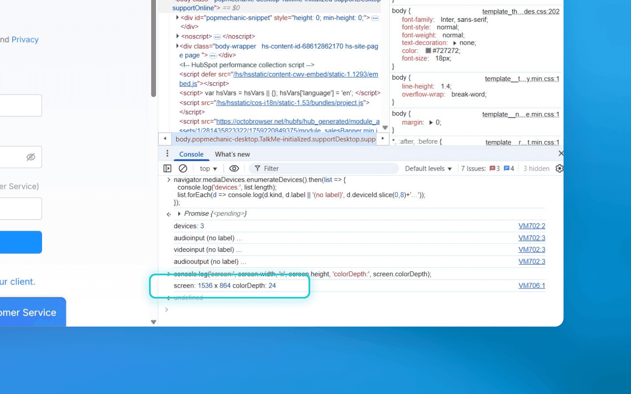631x394 pixels.
Task: Open the VM706:1 source link
Action: coord(532,285)
